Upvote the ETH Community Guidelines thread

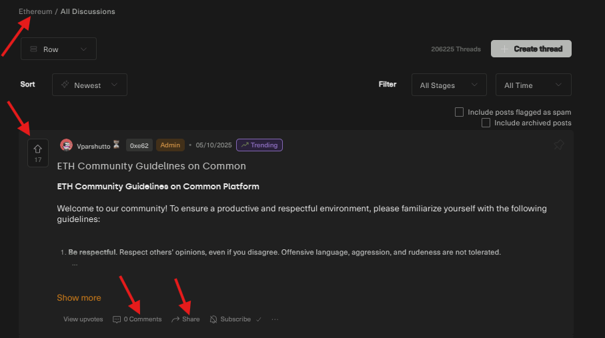[37, 149]
